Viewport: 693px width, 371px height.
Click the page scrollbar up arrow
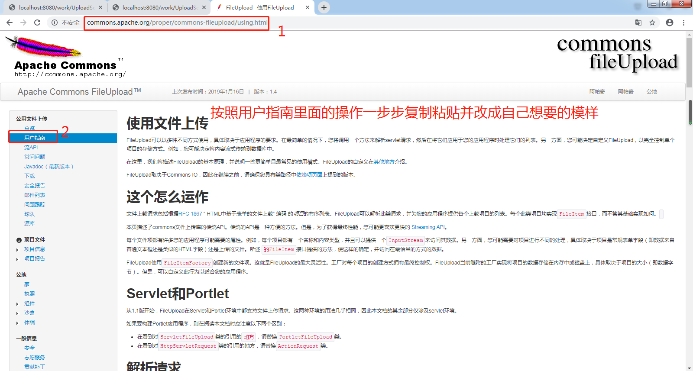tap(690, 34)
